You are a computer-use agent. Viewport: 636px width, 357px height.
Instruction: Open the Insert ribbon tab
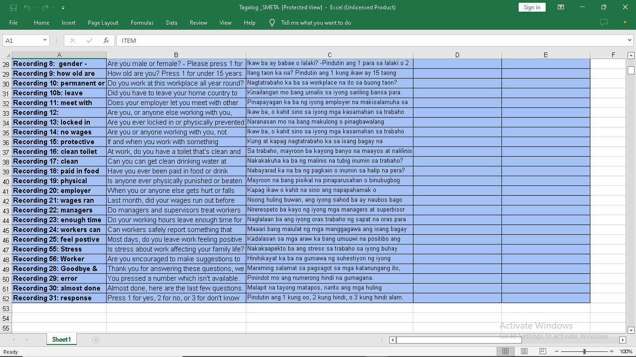(x=68, y=23)
